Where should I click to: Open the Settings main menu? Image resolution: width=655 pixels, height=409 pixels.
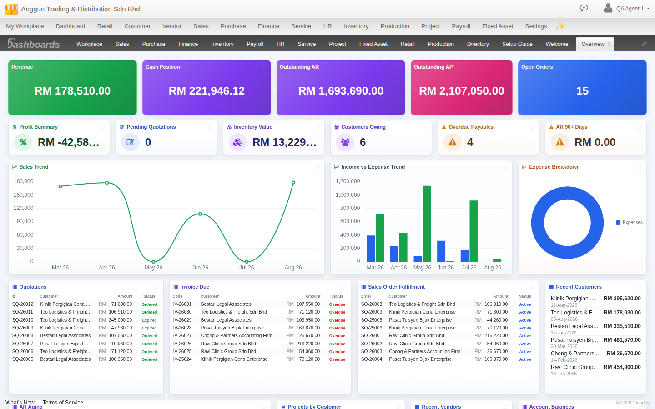[x=536, y=26]
